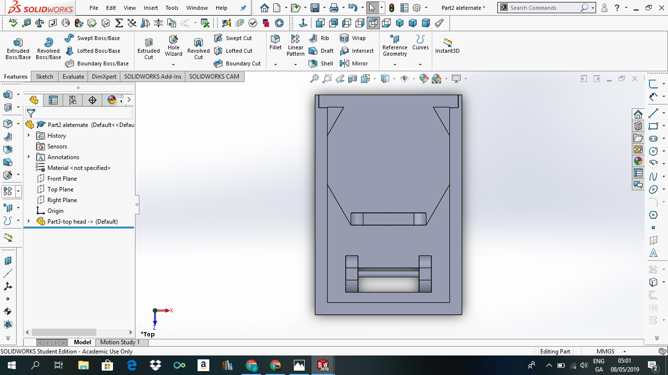This screenshot has width=668, height=375.
Task: Click the Search Commands input field
Action: pyautogui.click(x=543, y=8)
